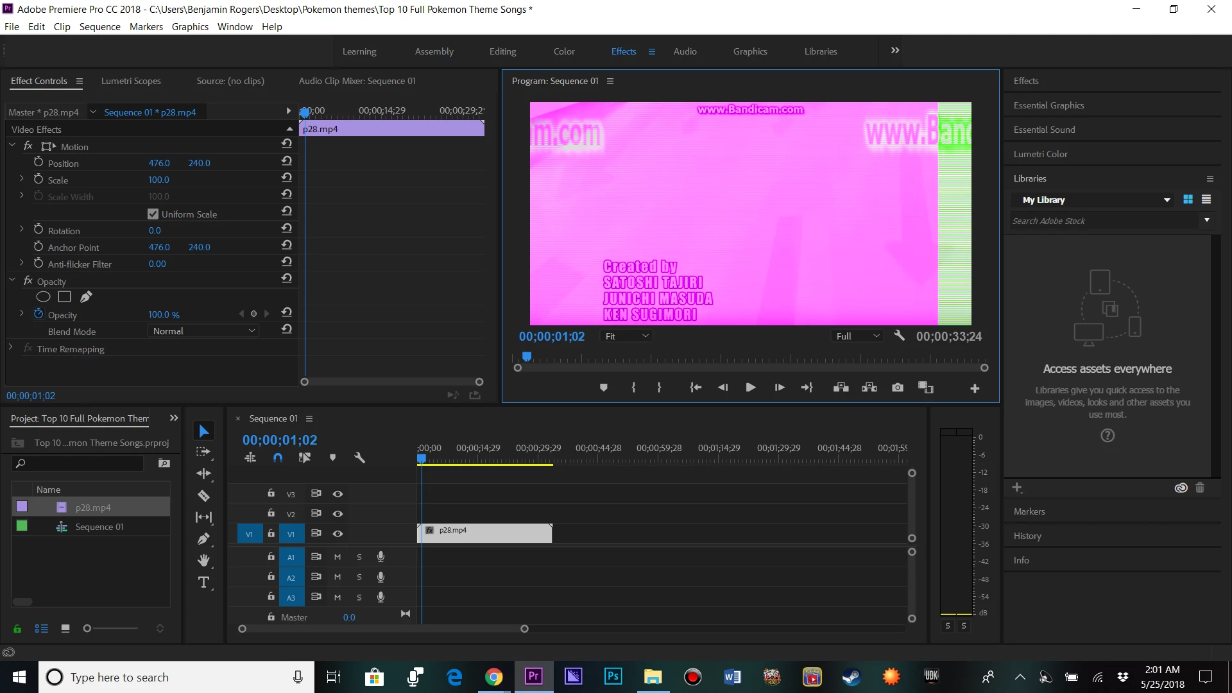Viewport: 1232px width, 693px height.
Task: Expand the Time Remapping effect
Action: pyautogui.click(x=11, y=347)
